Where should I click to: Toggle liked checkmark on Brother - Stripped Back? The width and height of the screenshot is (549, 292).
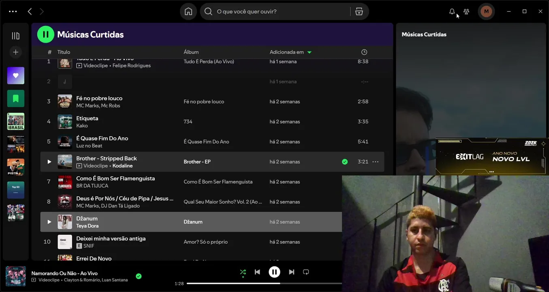[x=345, y=161]
